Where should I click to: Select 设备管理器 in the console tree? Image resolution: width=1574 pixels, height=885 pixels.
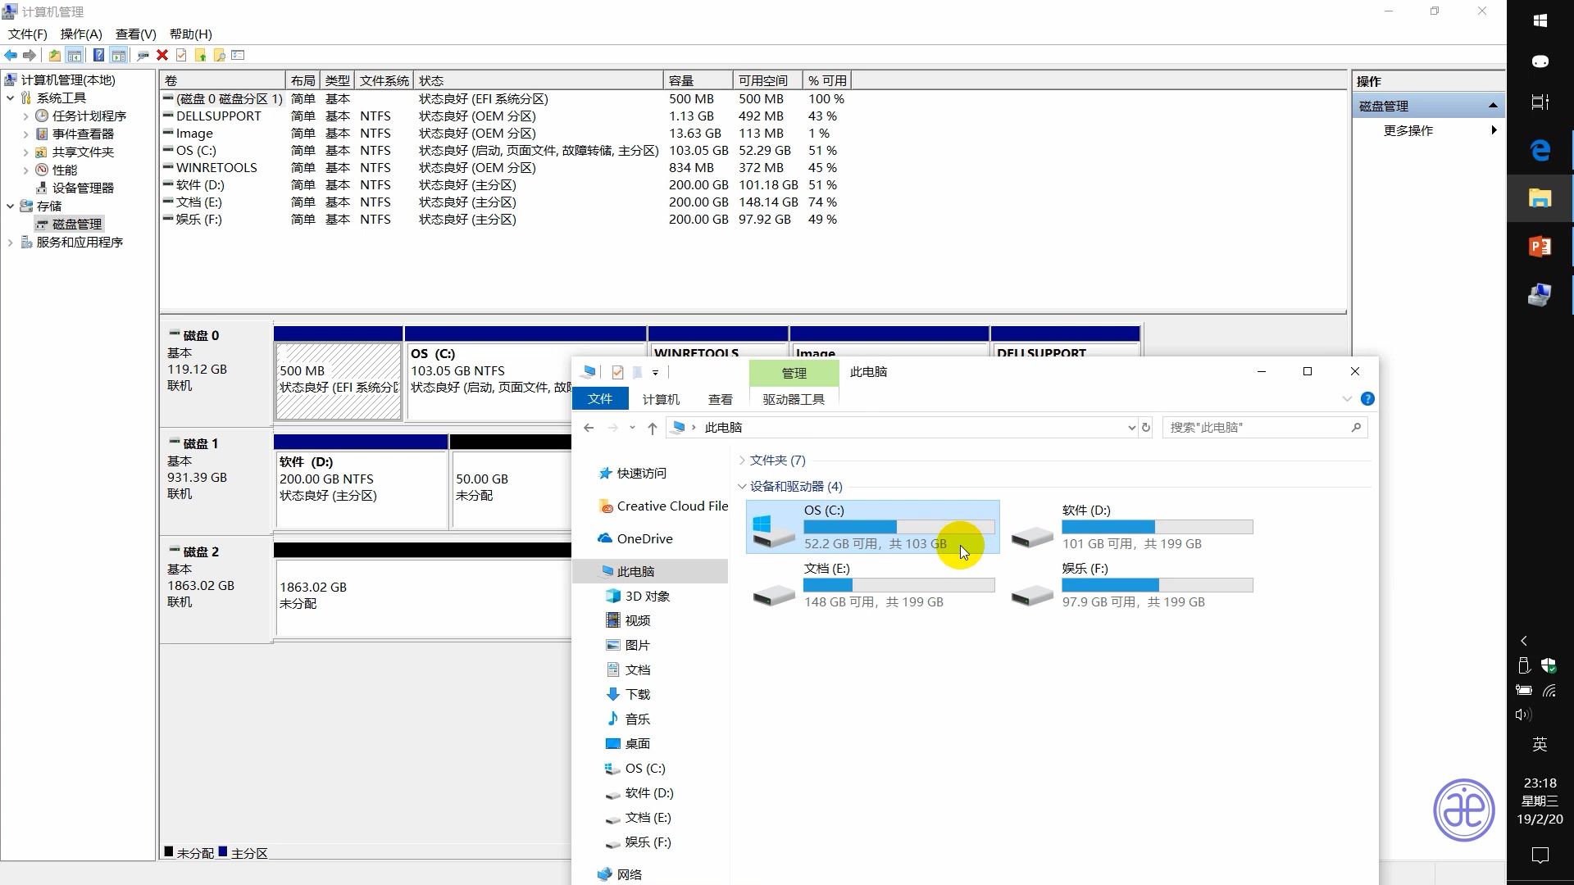[83, 188]
